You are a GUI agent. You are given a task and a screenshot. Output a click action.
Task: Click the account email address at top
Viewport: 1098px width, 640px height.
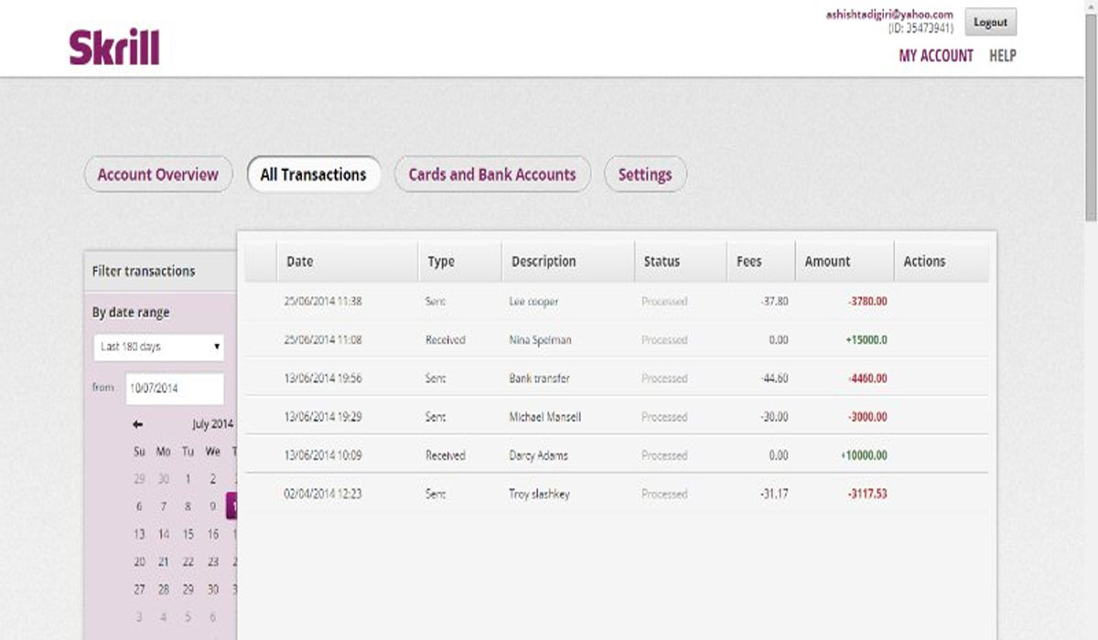click(x=889, y=15)
